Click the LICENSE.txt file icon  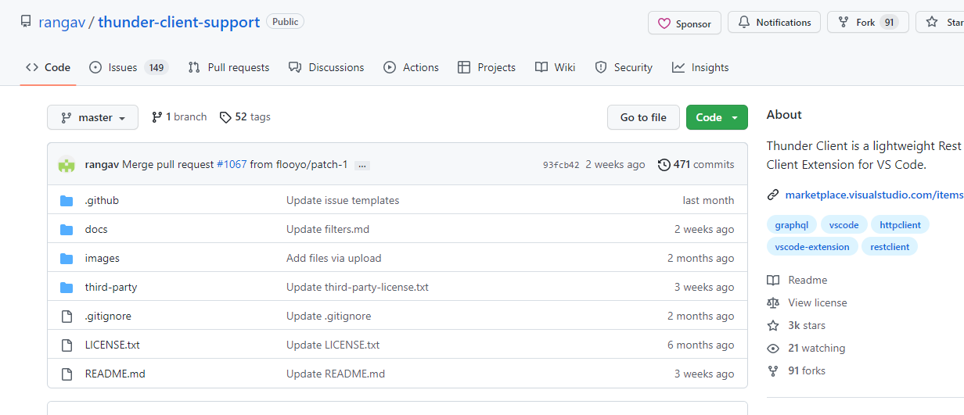(x=67, y=345)
